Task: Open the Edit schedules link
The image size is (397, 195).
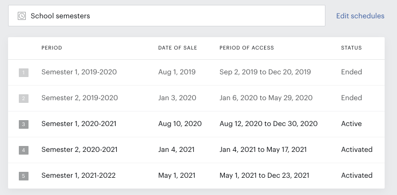Action: 360,16
